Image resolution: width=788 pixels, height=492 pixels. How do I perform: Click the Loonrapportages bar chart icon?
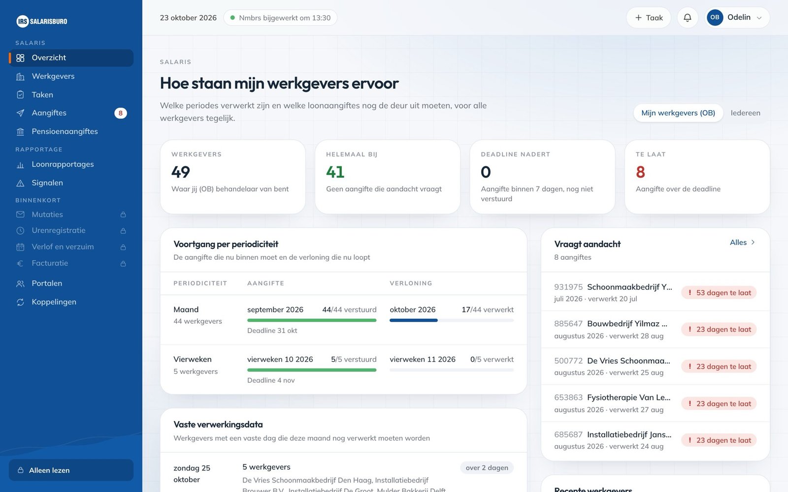20,165
